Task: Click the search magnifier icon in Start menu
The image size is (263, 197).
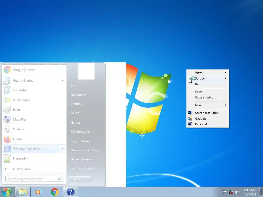Action: tap(59, 179)
